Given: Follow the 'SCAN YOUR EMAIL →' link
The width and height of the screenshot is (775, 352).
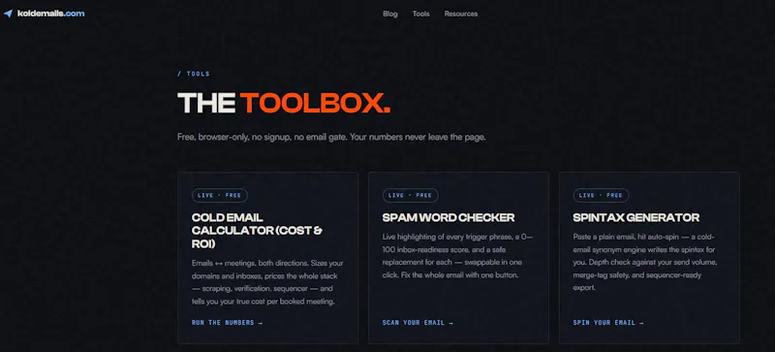Looking at the screenshot, I should (x=418, y=323).
